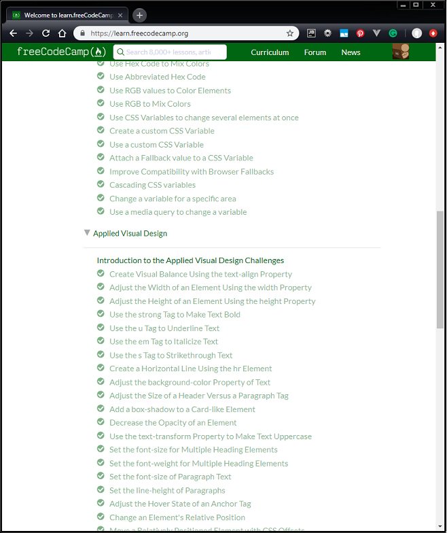Open Adjust the Hover State of Anchor Tag
The image size is (447, 533).
(x=180, y=504)
